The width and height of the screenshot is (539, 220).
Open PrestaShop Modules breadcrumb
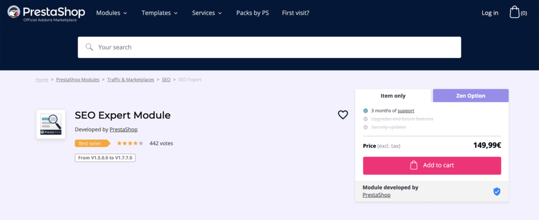point(78,79)
